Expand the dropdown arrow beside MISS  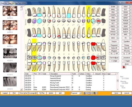point(118,38)
